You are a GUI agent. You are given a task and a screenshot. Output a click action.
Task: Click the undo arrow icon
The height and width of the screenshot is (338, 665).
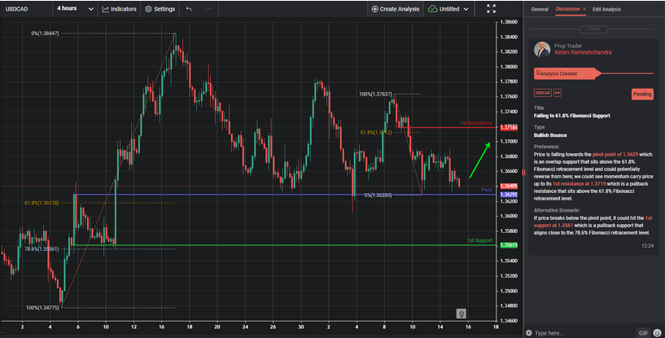pos(189,9)
